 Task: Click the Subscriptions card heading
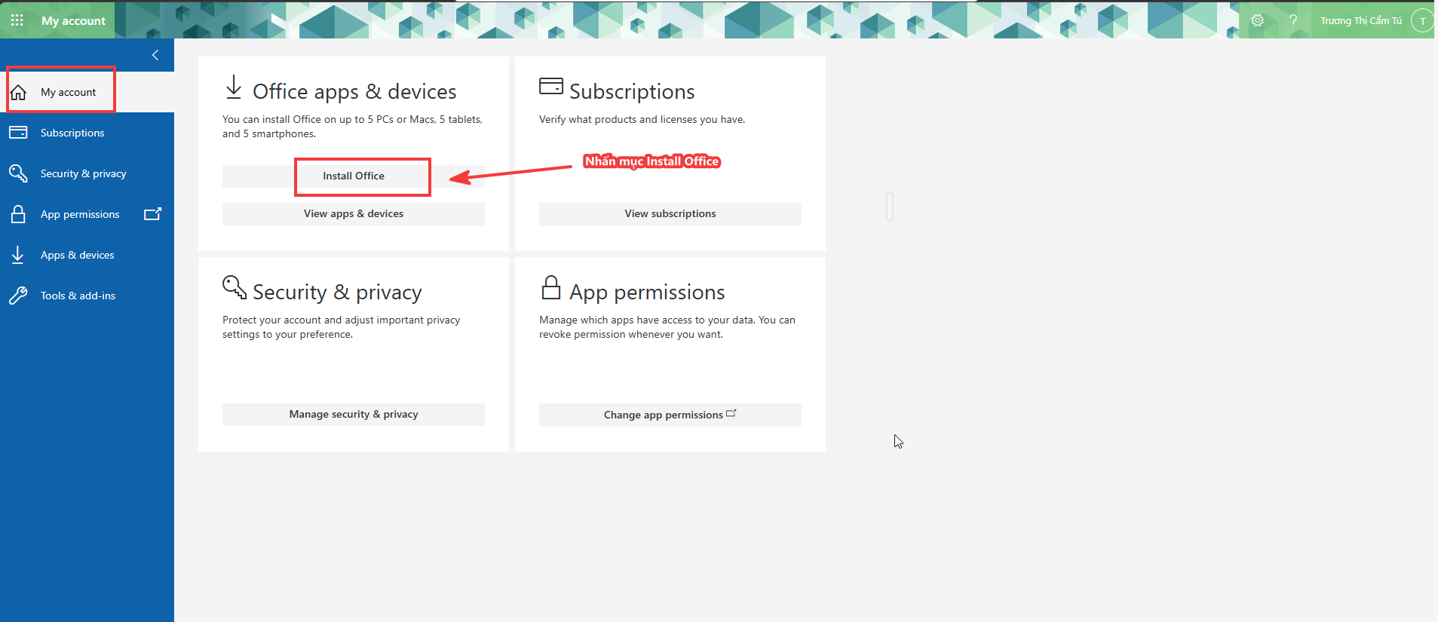(x=632, y=91)
